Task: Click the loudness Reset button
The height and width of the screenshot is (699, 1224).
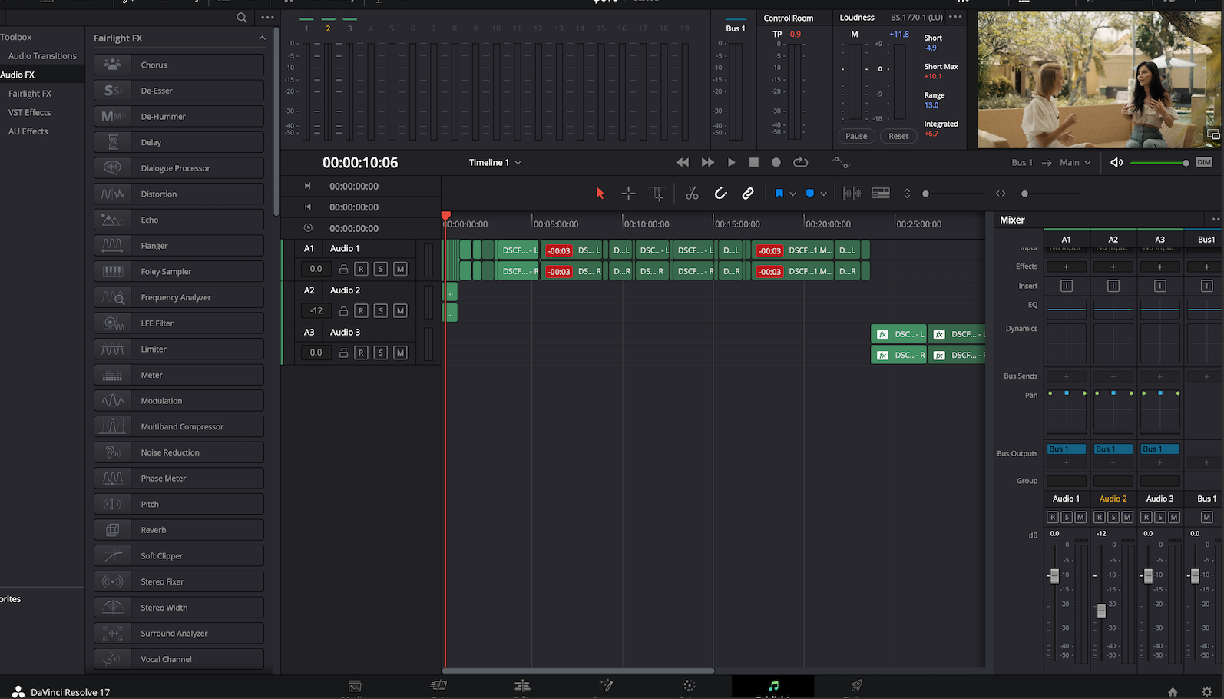Action: pos(898,136)
